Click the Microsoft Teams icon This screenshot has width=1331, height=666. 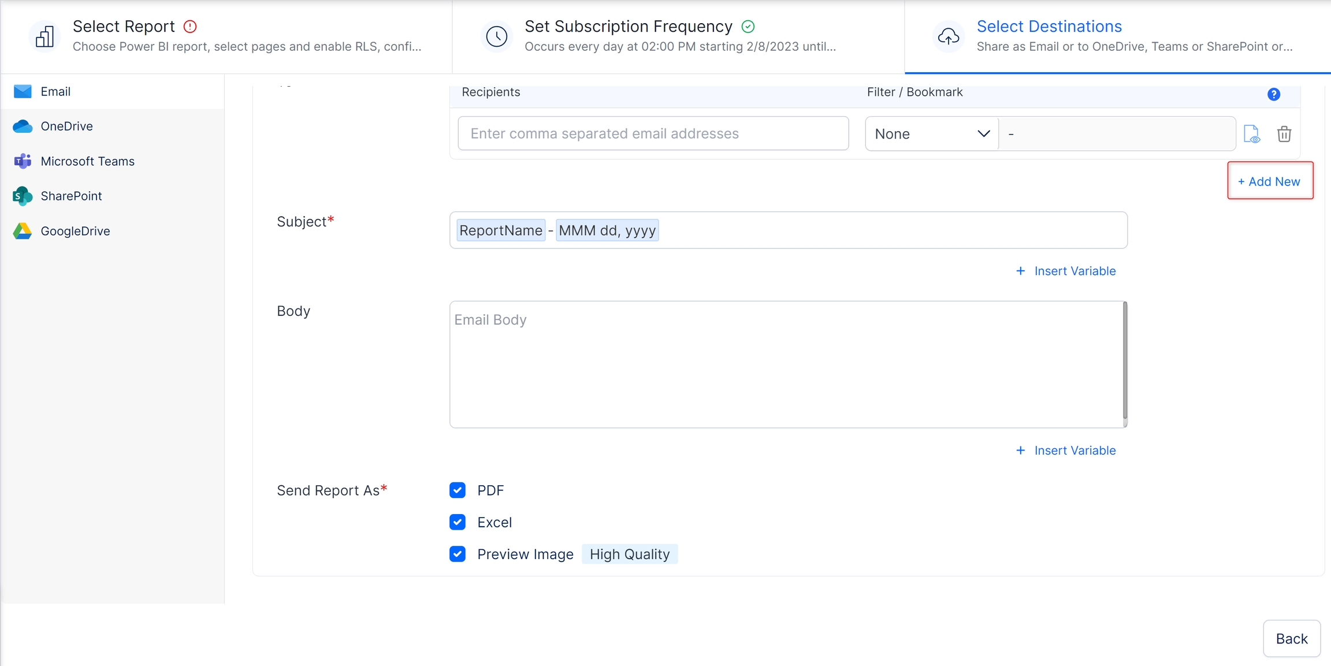pos(23,161)
